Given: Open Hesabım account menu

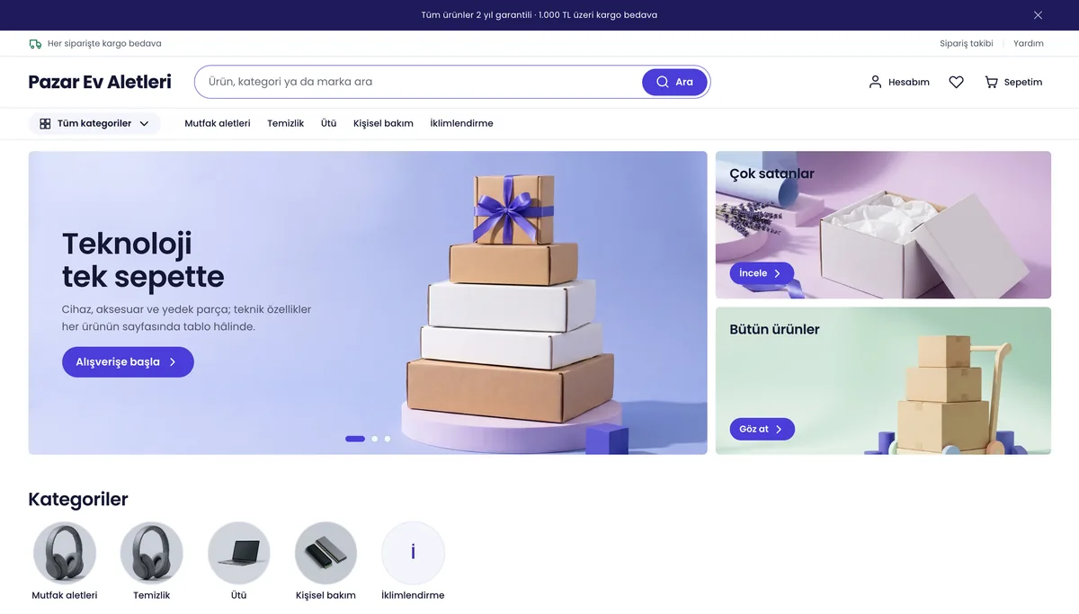Looking at the screenshot, I should [899, 82].
